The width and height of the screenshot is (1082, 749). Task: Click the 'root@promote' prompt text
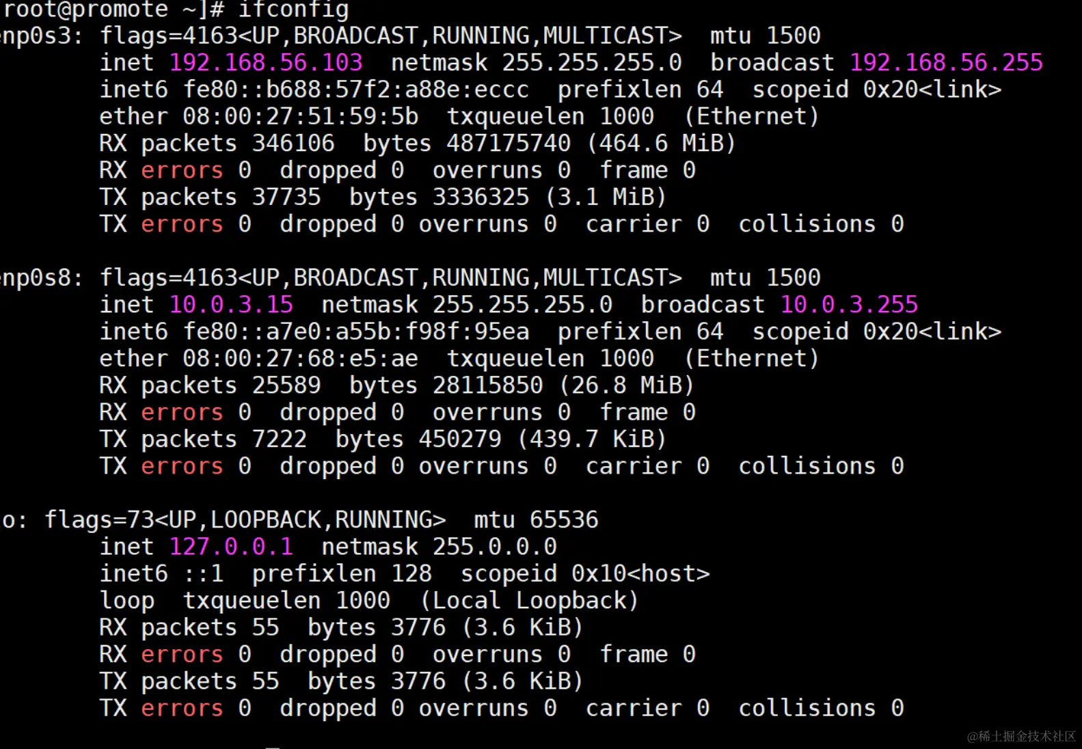click(x=85, y=10)
